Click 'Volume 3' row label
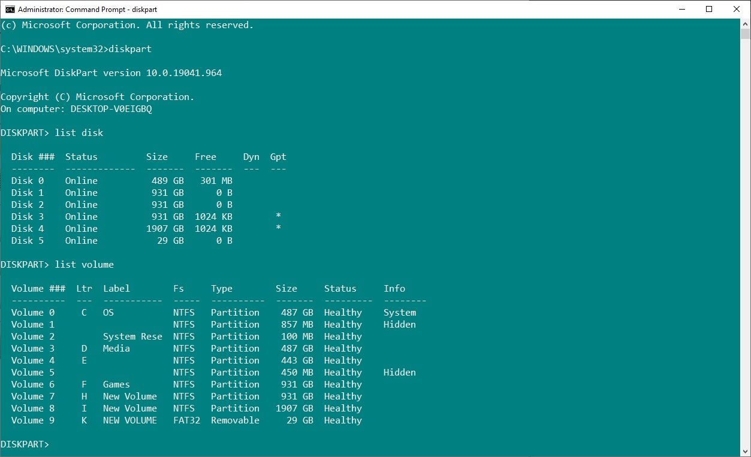The width and height of the screenshot is (751, 457). [x=33, y=349]
